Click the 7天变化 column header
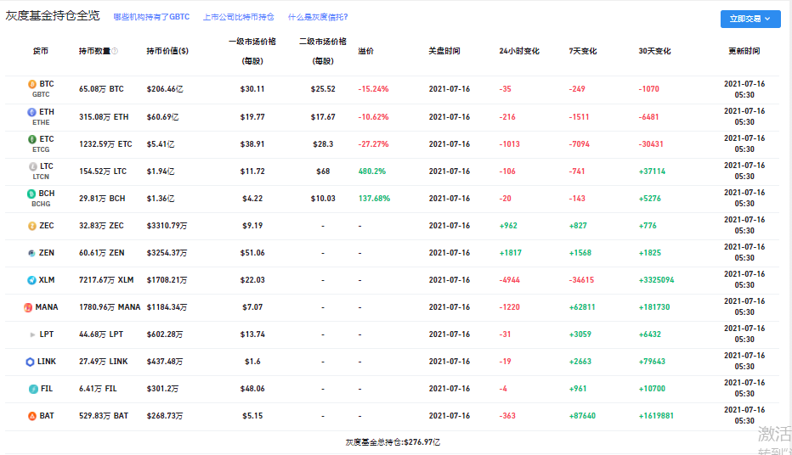This screenshot has height=455, width=792. pos(583,51)
